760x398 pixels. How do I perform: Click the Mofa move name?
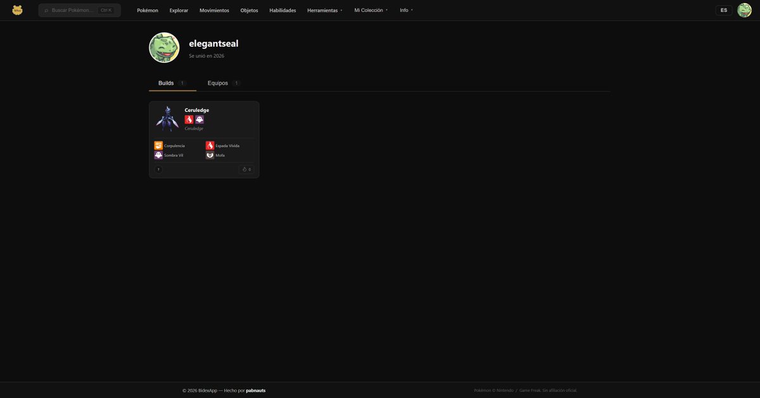(x=220, y=155)
